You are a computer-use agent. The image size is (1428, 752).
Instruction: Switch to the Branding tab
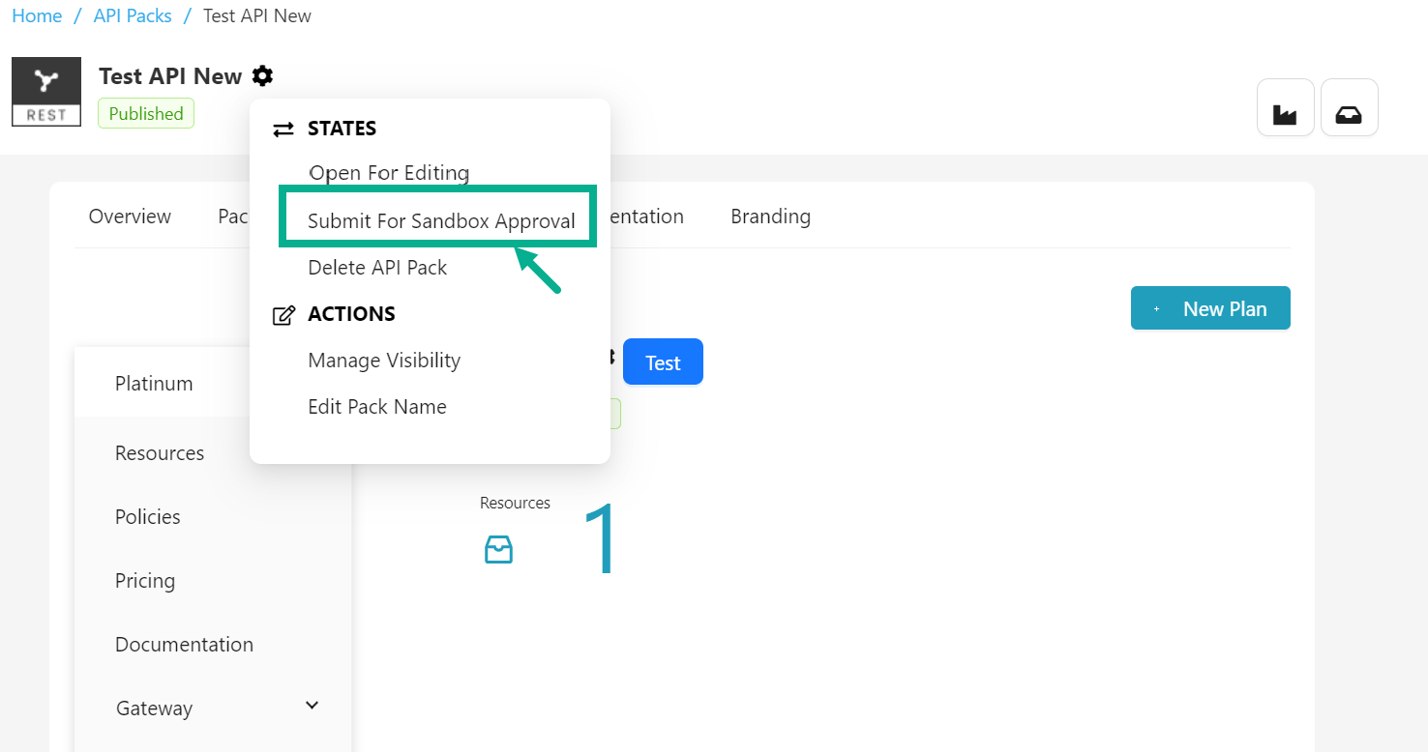(x=770, y=217)
